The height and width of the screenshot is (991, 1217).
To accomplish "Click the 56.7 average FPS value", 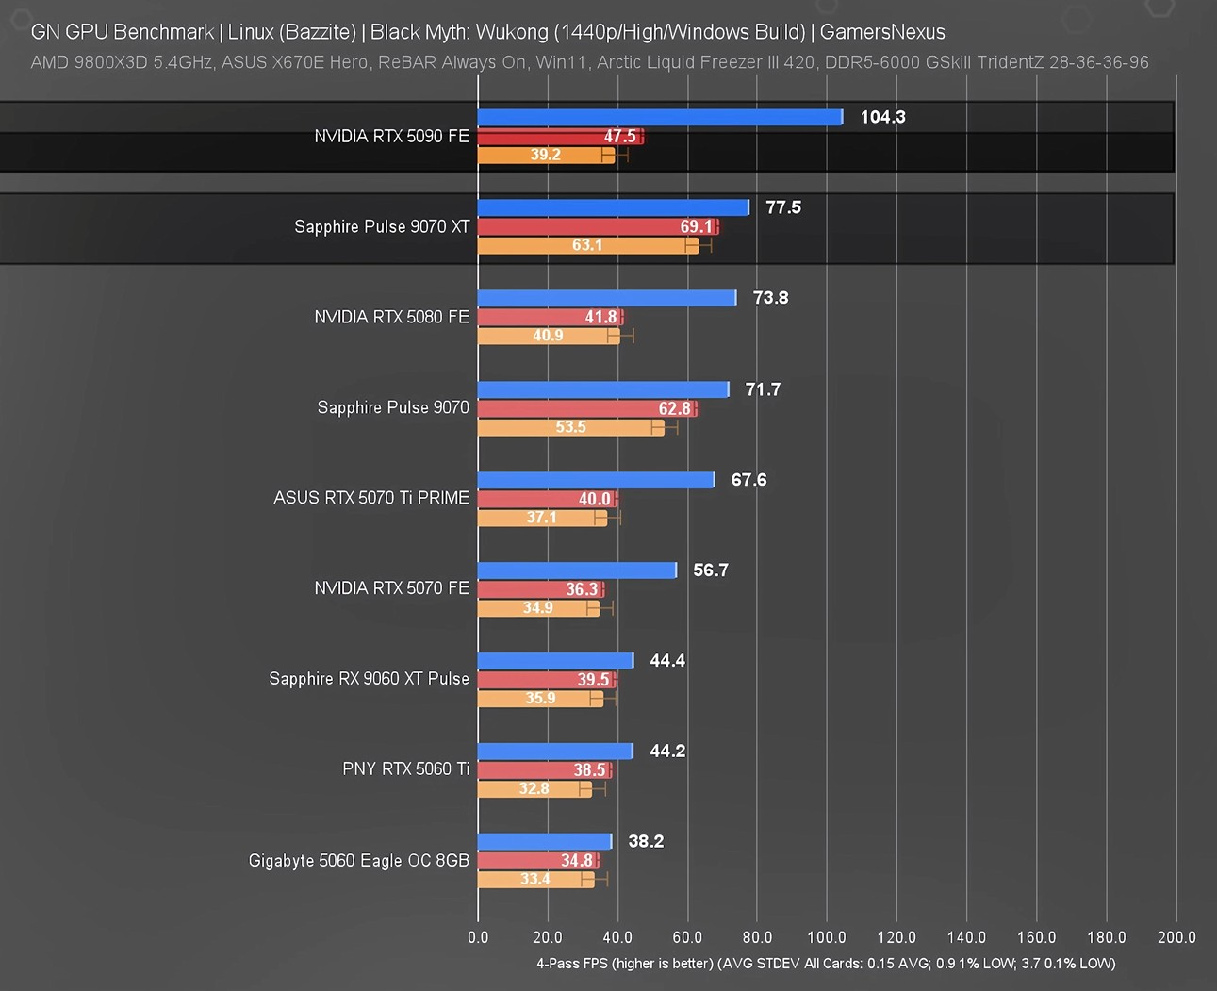I will 710,570.
